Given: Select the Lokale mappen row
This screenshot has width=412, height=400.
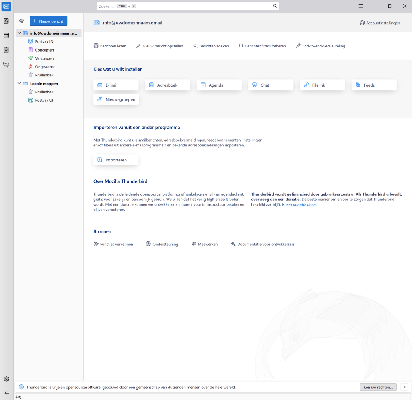Looking at the screenshot, I should click(49, 84).
